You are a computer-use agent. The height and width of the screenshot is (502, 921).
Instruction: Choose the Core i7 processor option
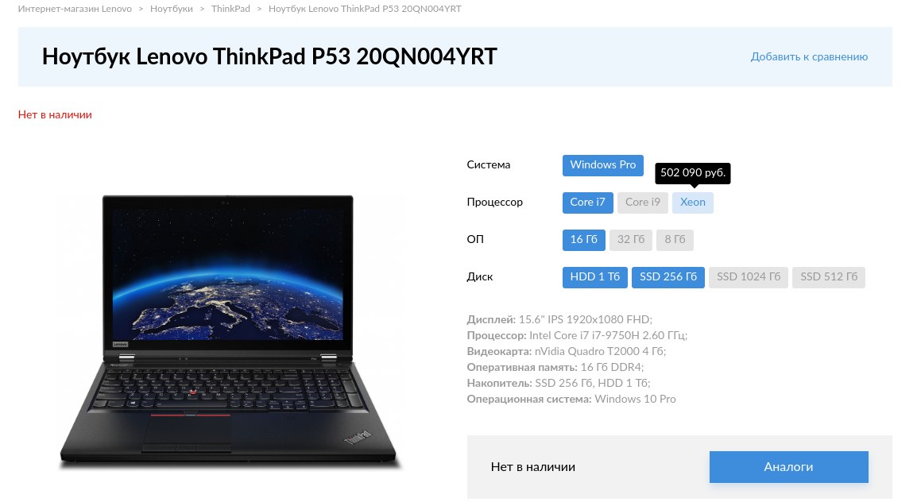coord(587,203)
